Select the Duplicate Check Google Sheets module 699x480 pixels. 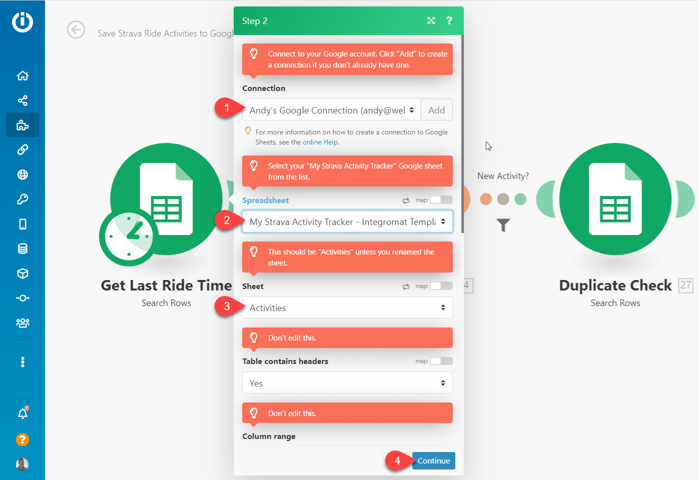click(615, 199)
